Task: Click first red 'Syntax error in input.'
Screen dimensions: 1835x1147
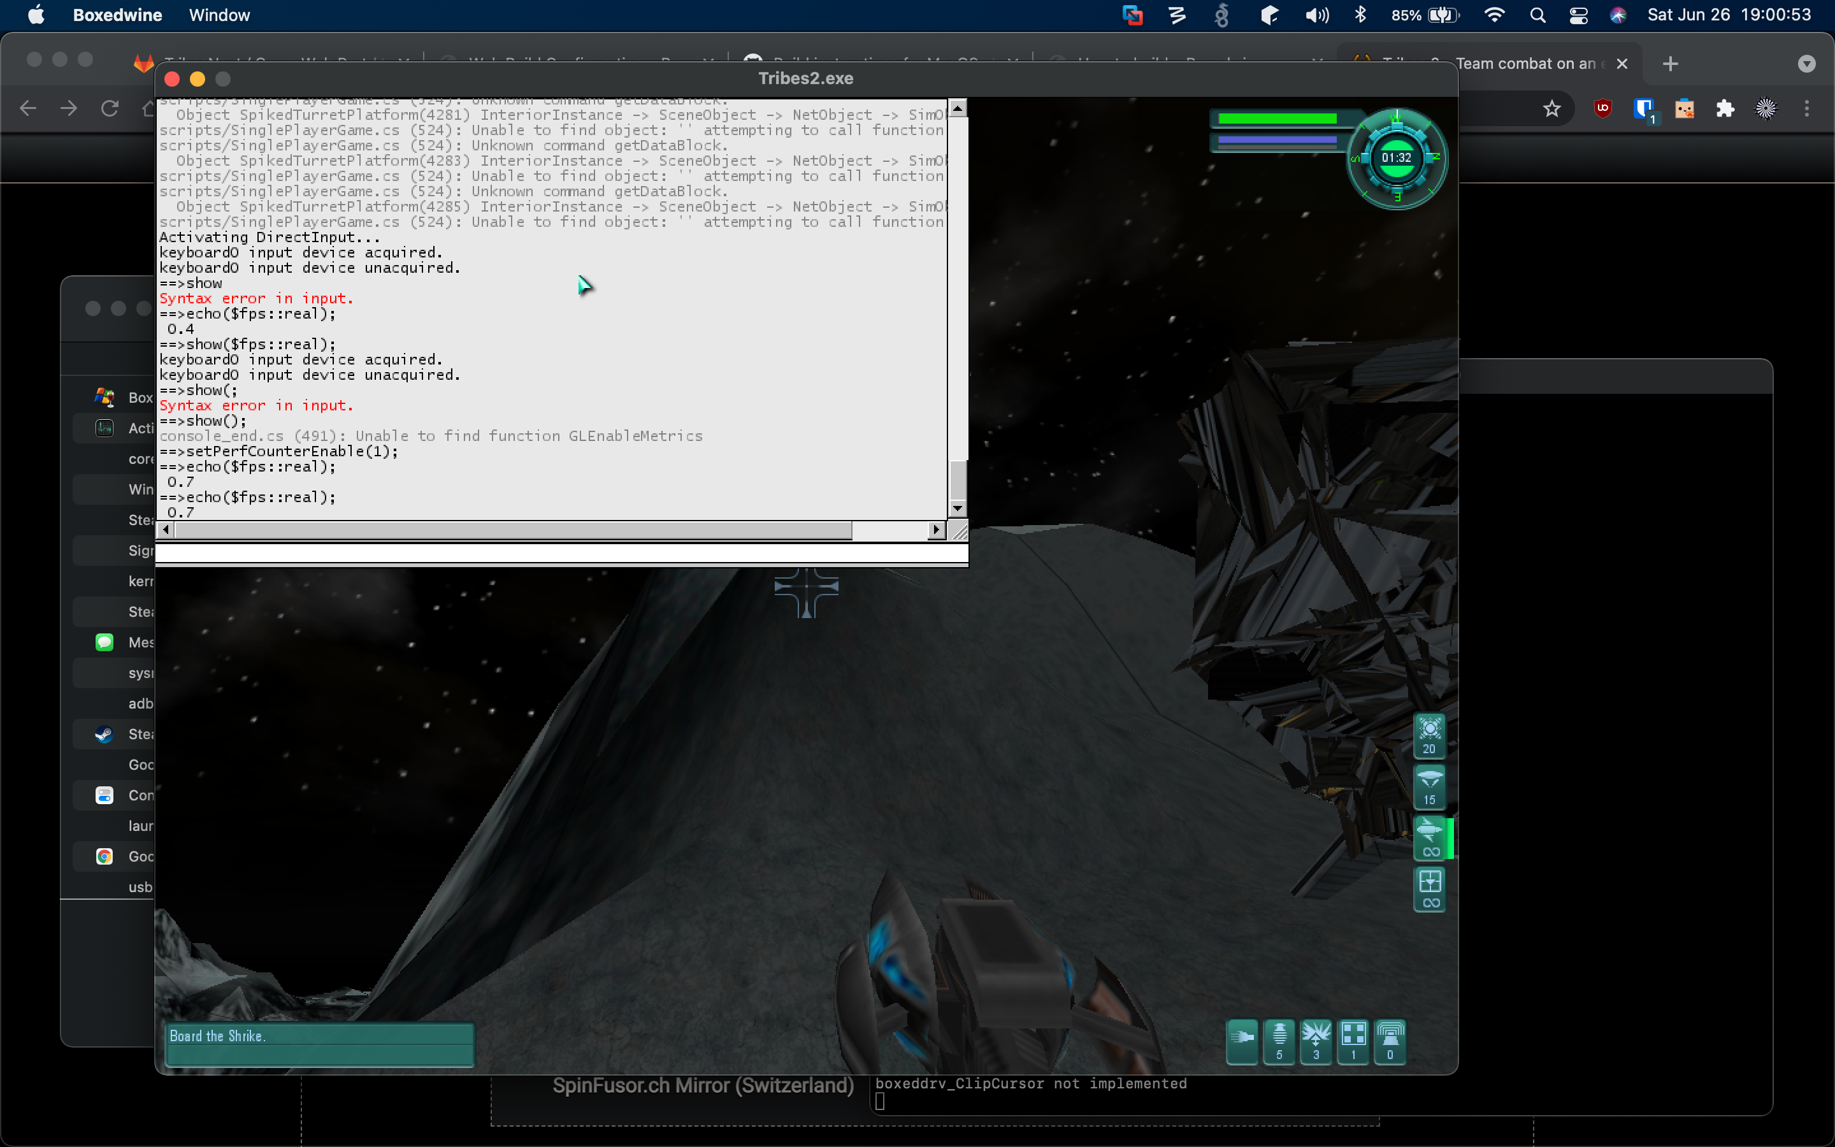Action: pos(256,299)
